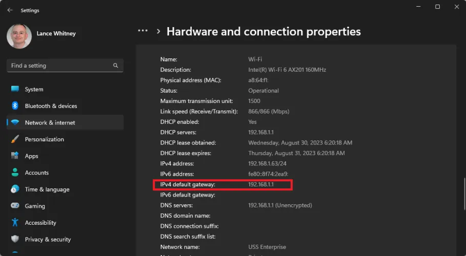The height and width of the screenshot is (256, 466).
Task: Click the Accounts person icon
Action: pos(15,173)
